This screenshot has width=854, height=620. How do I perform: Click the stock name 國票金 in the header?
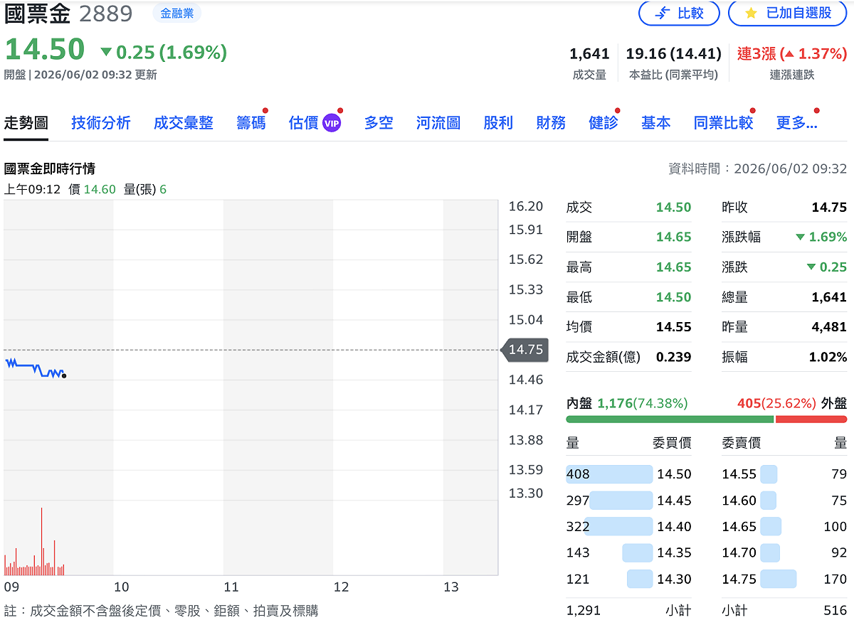point(38,14)
